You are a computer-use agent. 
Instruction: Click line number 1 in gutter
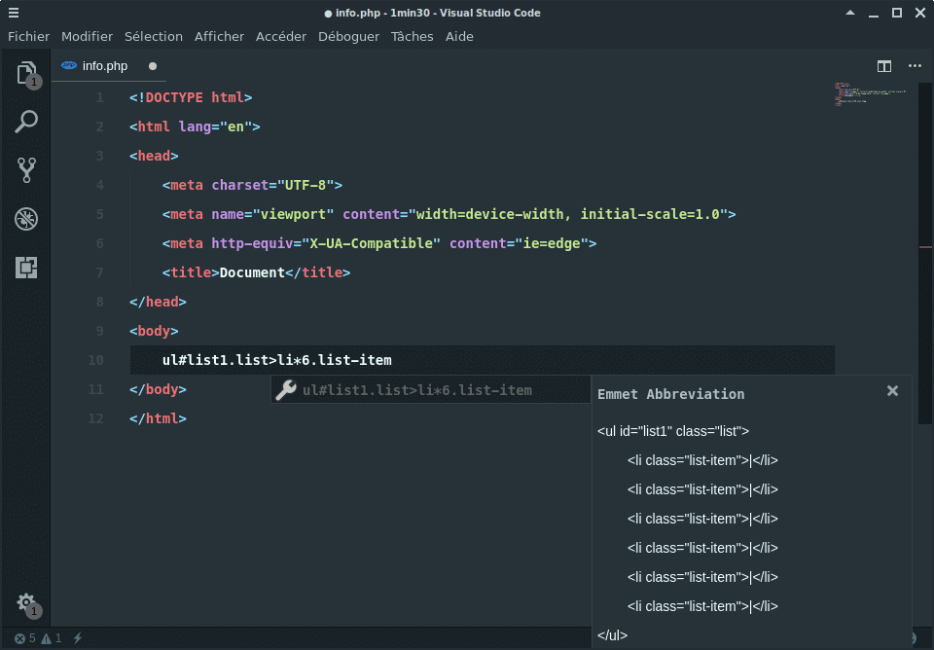[100, 97]
